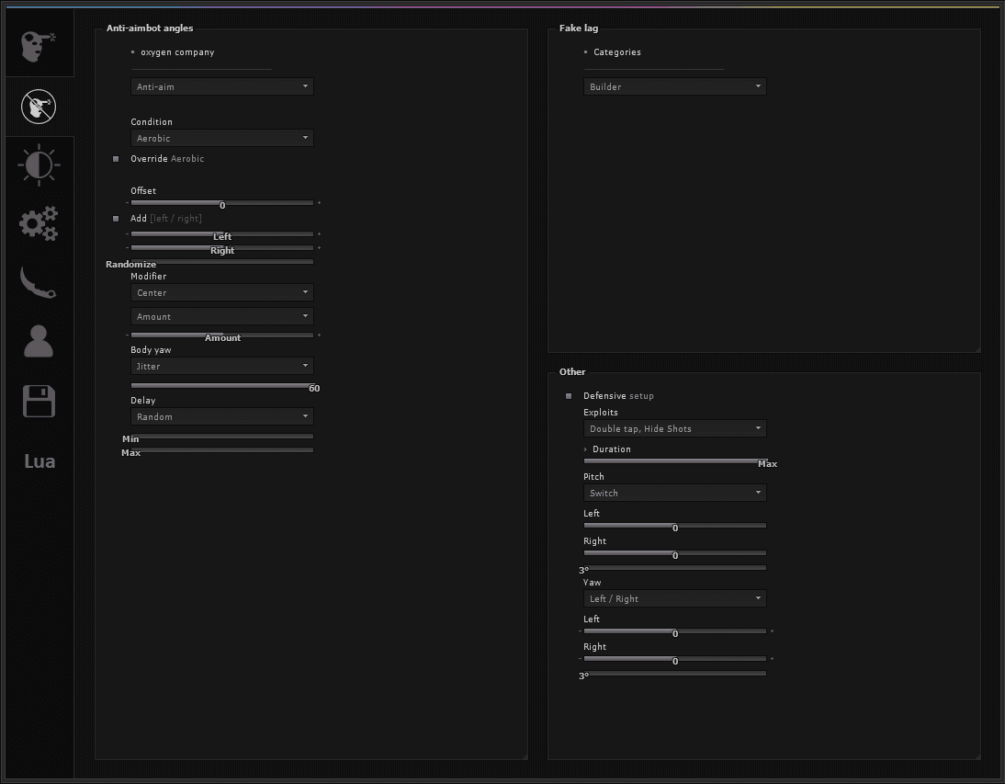Click the Delay Min slider
1005x784 pixels.
(x=221, y=436)
